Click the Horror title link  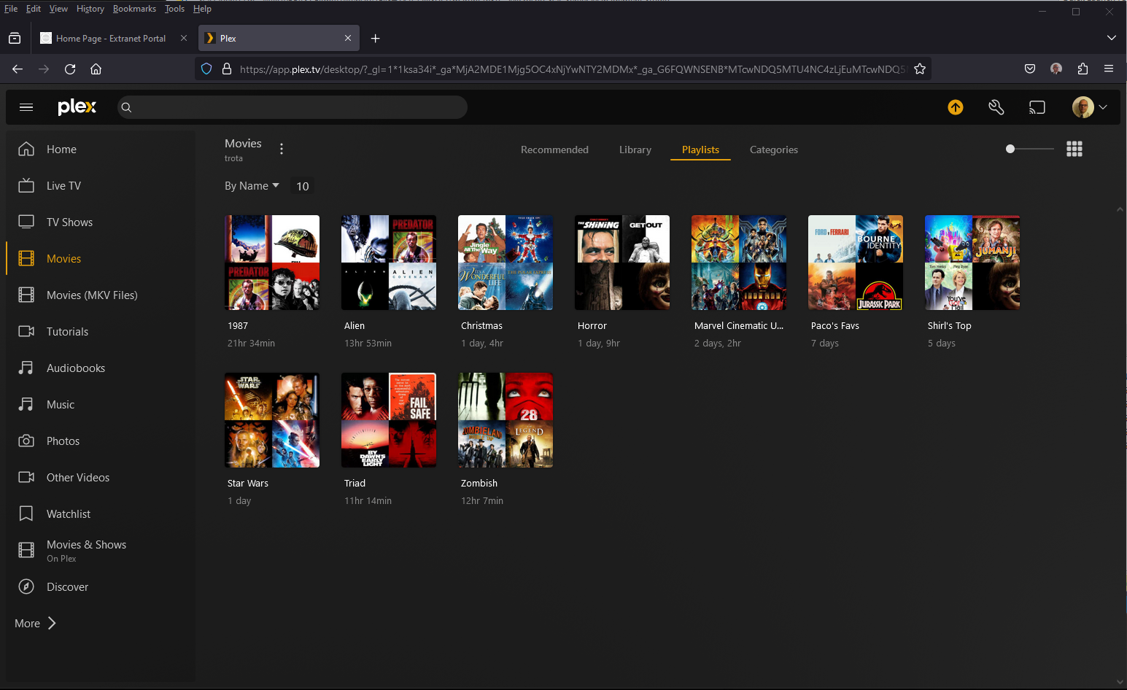coord(592,326)
